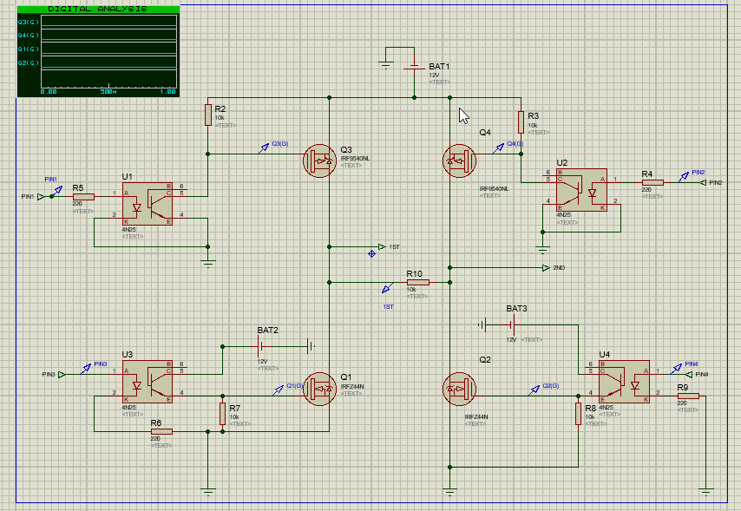This screenshot has height=511, width=741.
Task: Click the IRF9540NL value text beside Q3
Action: click(x=355, y=159)
